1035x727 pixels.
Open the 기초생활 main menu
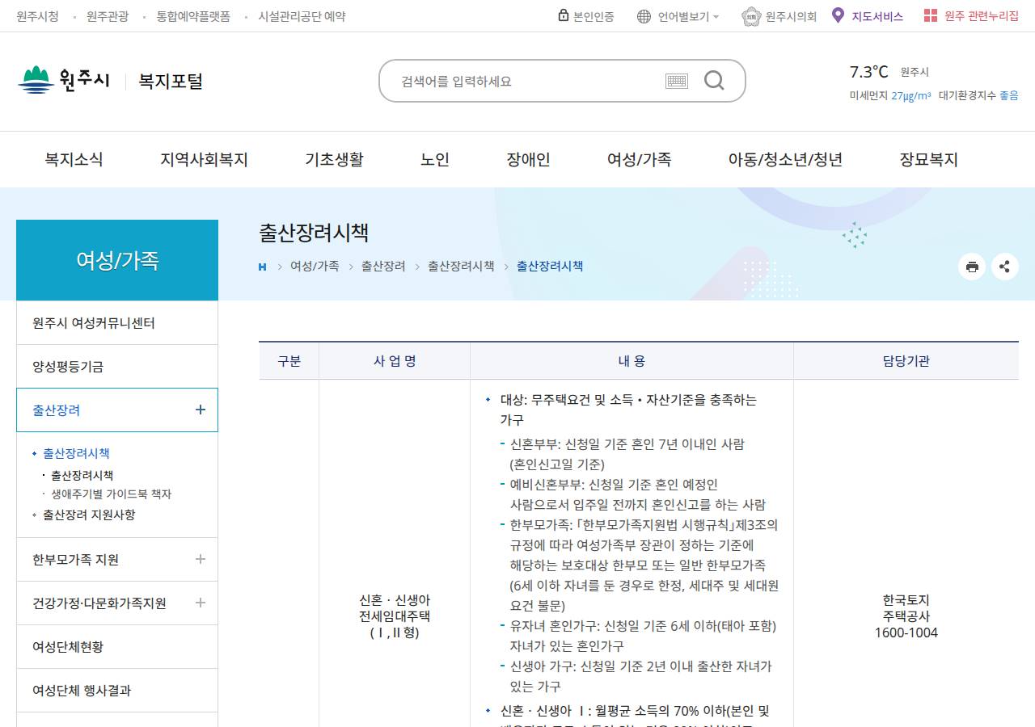point(334,159)
